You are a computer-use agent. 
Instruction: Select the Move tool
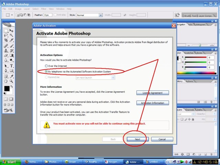11,31
